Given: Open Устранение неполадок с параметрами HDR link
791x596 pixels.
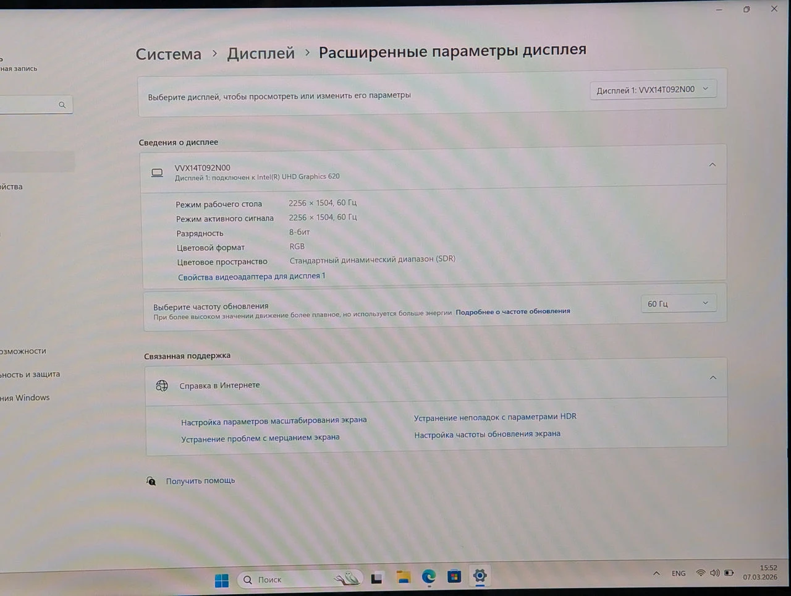Looking at the screenshot, I should 495,417.
